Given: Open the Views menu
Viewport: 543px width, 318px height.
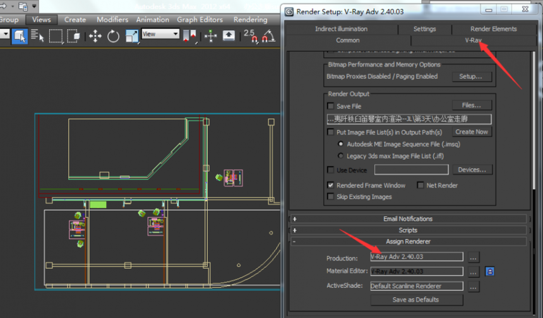Looking at the screenshot, I should pyautogui.click(x=41, y=20).
